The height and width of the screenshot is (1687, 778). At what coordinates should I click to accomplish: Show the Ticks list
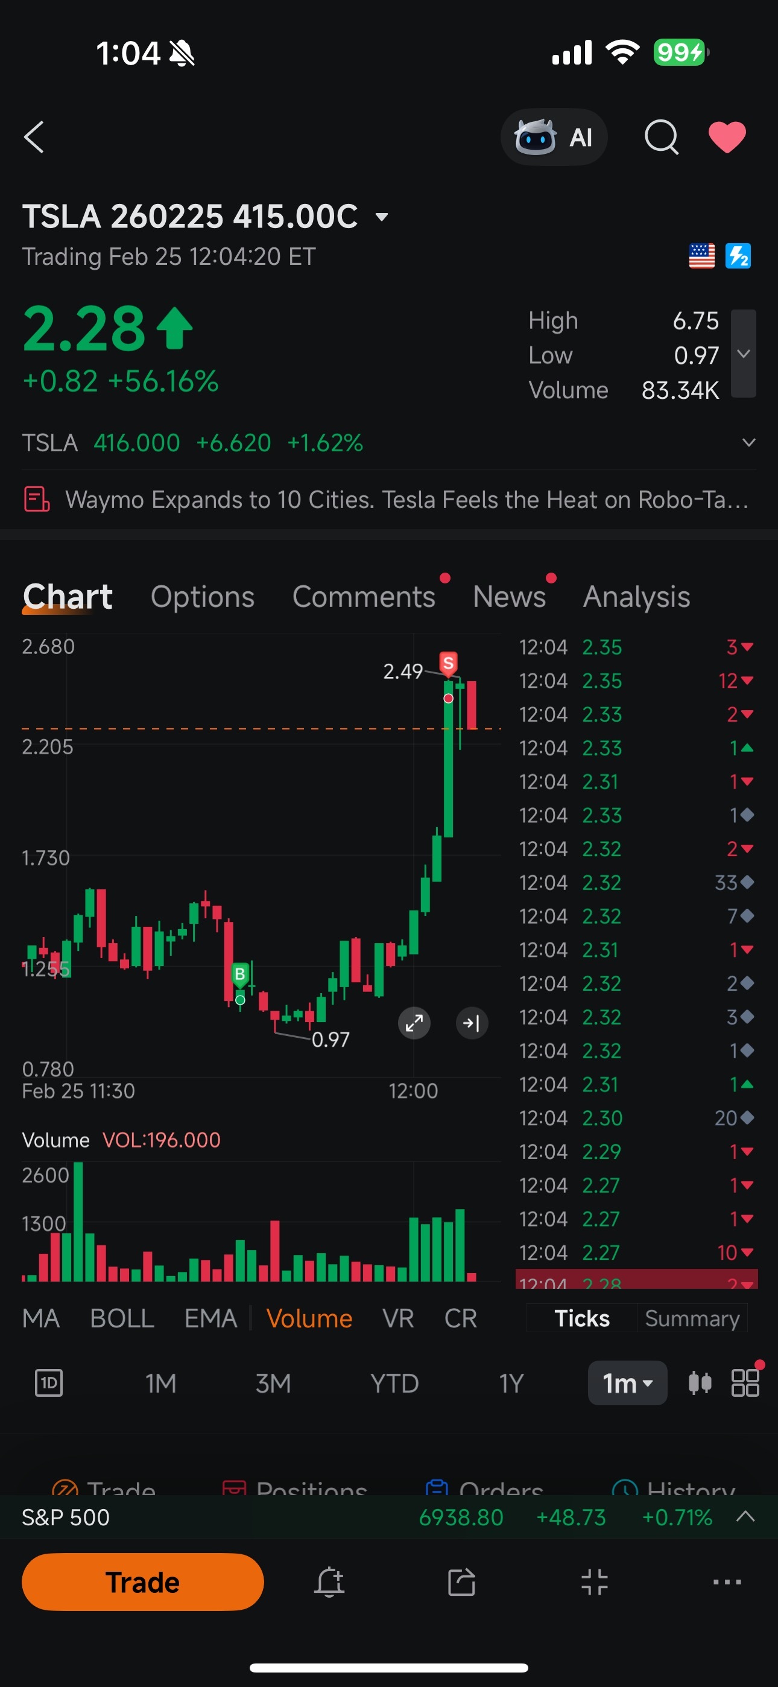pos(581,1318)
